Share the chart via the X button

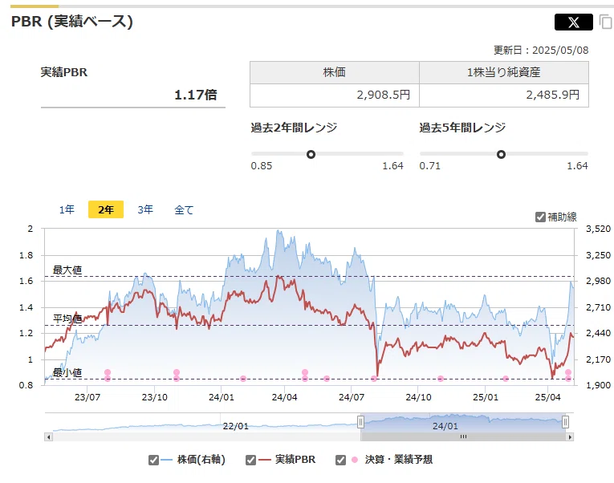tap(573, 22)
